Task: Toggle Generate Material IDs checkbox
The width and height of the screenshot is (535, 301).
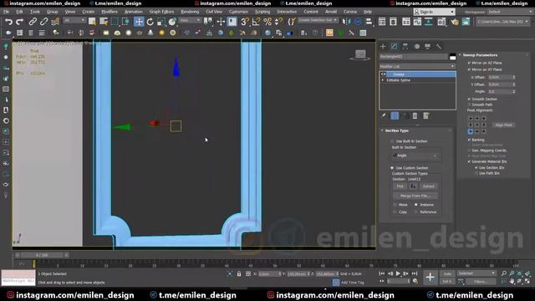Action: [x=469, y=161]
